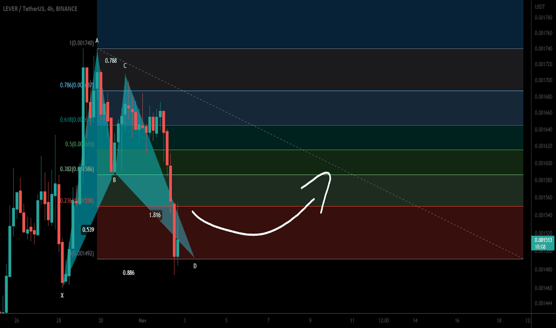The width and height of the screenshot is (556, 328).
Task: Click the Fibonacci 0(0.001492) level label
Action: (x=82, y=253)
